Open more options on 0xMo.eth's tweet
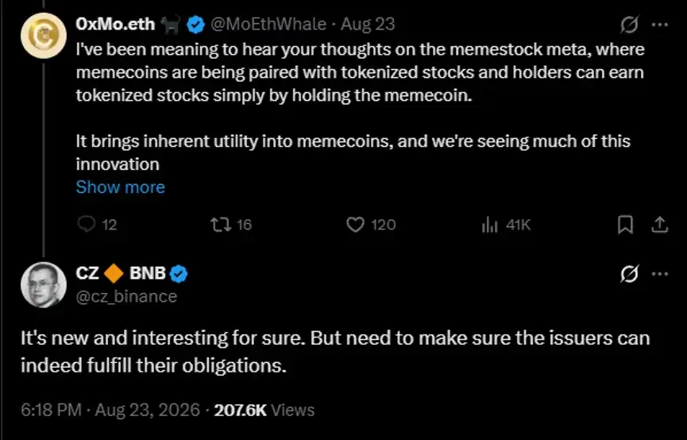This screenshot has width=687, height=440. tap(660, 25)
